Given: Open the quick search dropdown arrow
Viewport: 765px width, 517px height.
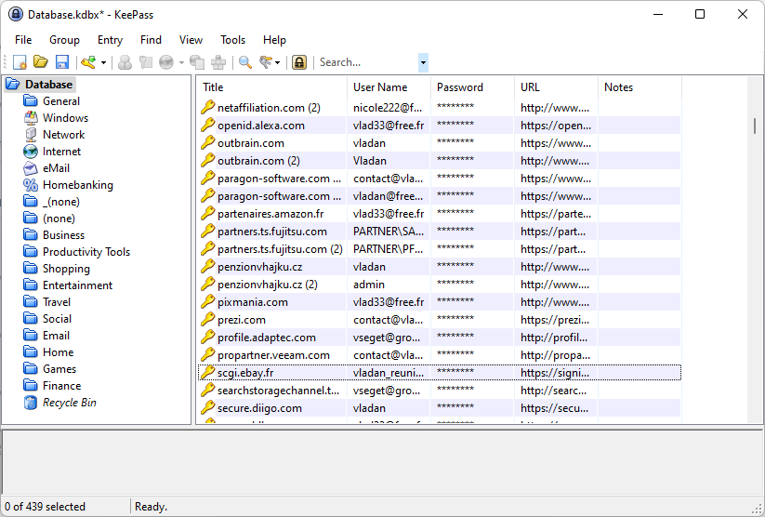Looking at the screenshot, I should tap(424, 62).
